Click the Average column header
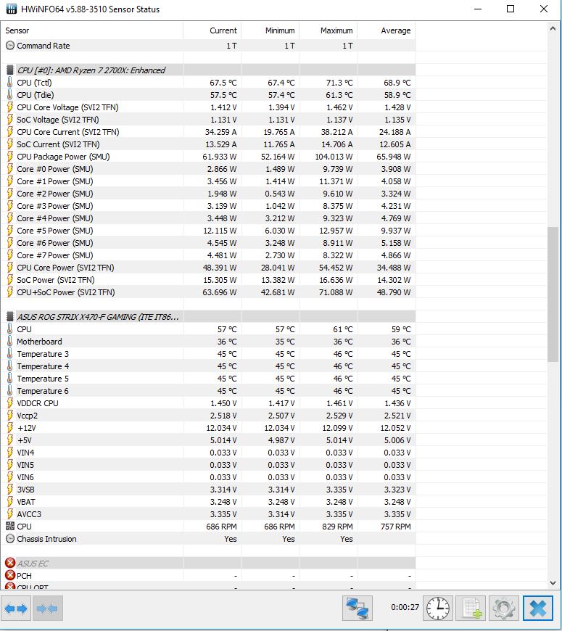The width and height of the screenshot is (562, 631). click(387, 30)
